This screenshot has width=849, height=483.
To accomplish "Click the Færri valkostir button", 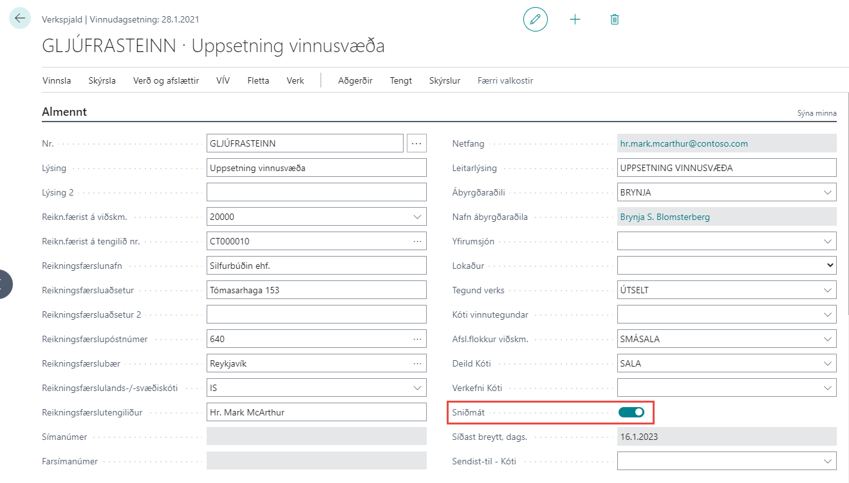I will (505, 80).
